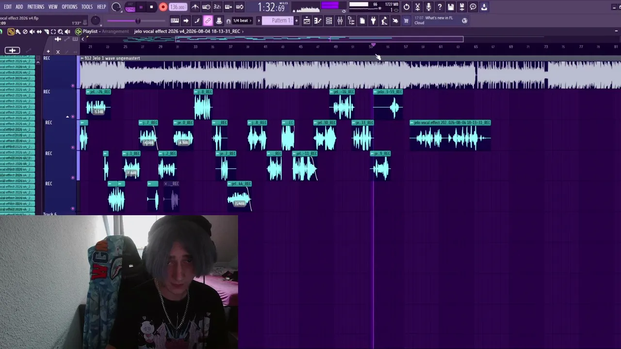Screen dimensions: 621x349
Task: Open the project picker page icon
Action: coord(362,20)
